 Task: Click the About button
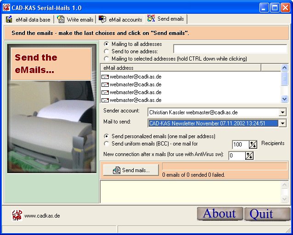220,214
